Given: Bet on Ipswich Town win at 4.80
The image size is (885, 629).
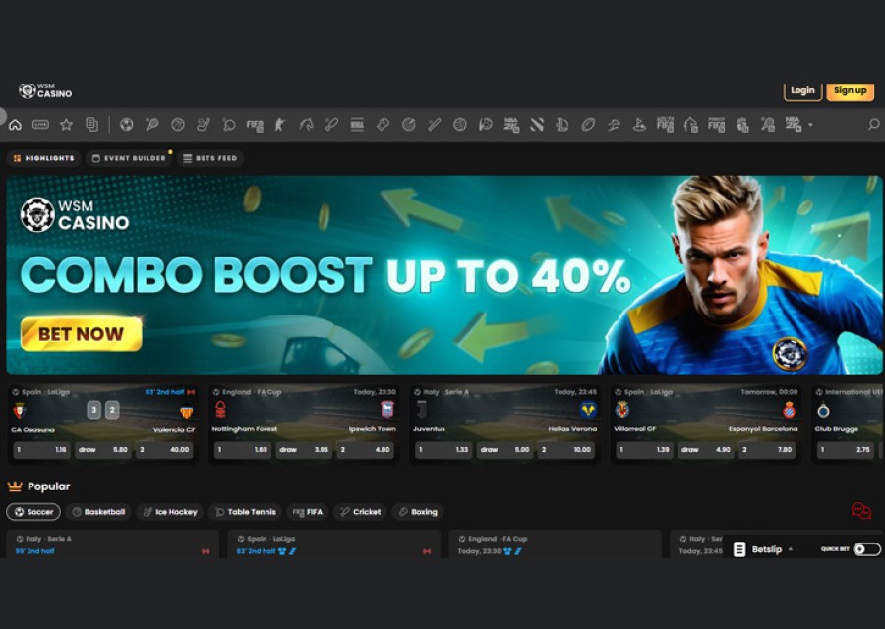Looking at the screenshot, I should (366, 450).
